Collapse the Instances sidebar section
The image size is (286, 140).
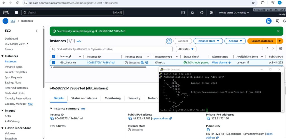(2, 56)
